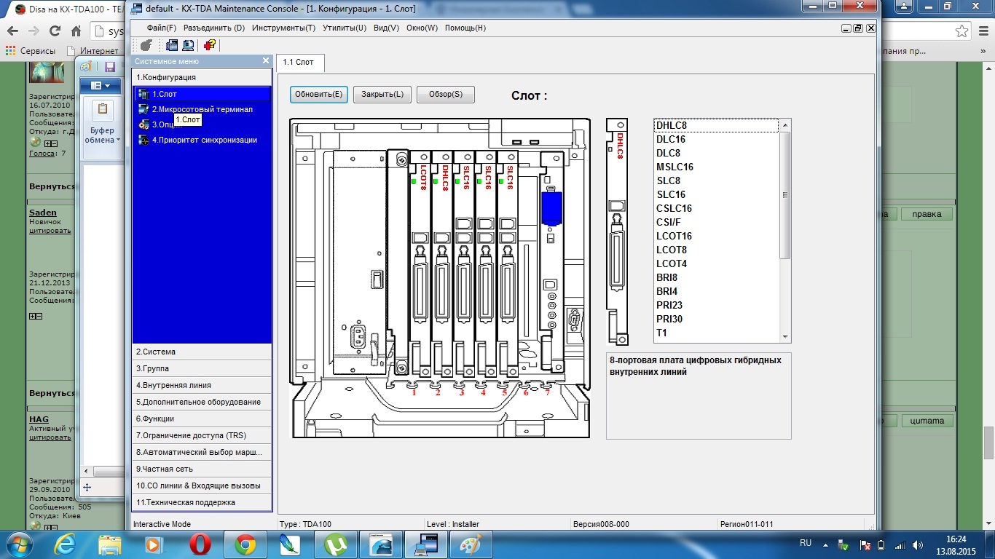Click the Закрыть(L) button

[382, 95]
